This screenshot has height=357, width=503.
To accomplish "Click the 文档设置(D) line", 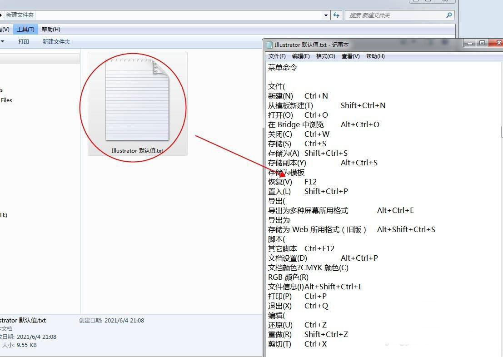I will (x=323, y=258).
